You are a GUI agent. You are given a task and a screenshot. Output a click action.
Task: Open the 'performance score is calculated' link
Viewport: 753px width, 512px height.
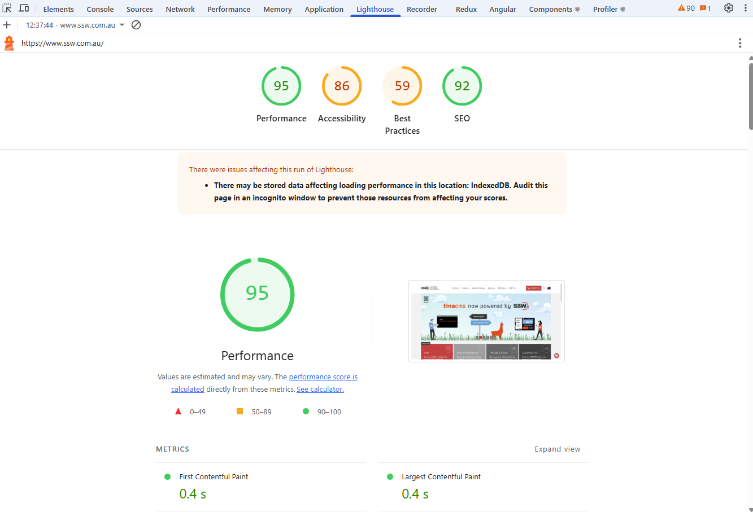(x=323, y=377)
